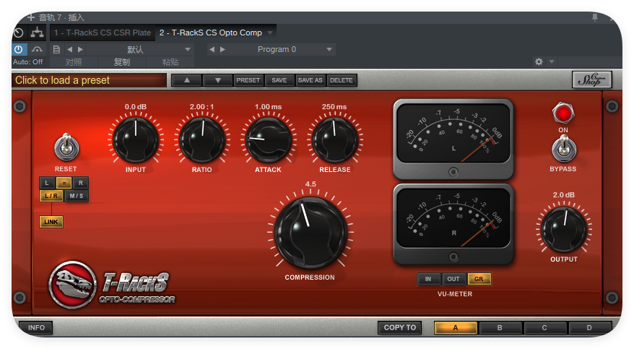Screen dimensions: 634x349
Task: Go to the next preset beside 默认
Action: pos(80,49)
